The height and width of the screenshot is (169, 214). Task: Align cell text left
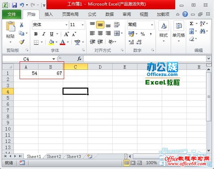92,33
